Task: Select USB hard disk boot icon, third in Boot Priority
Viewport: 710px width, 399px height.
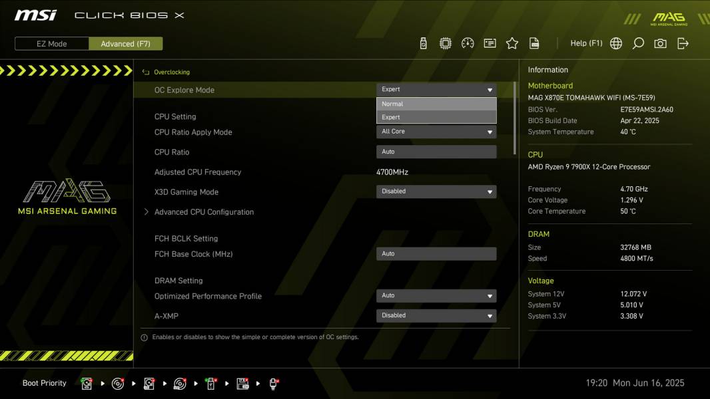Action: click(149, 384)
